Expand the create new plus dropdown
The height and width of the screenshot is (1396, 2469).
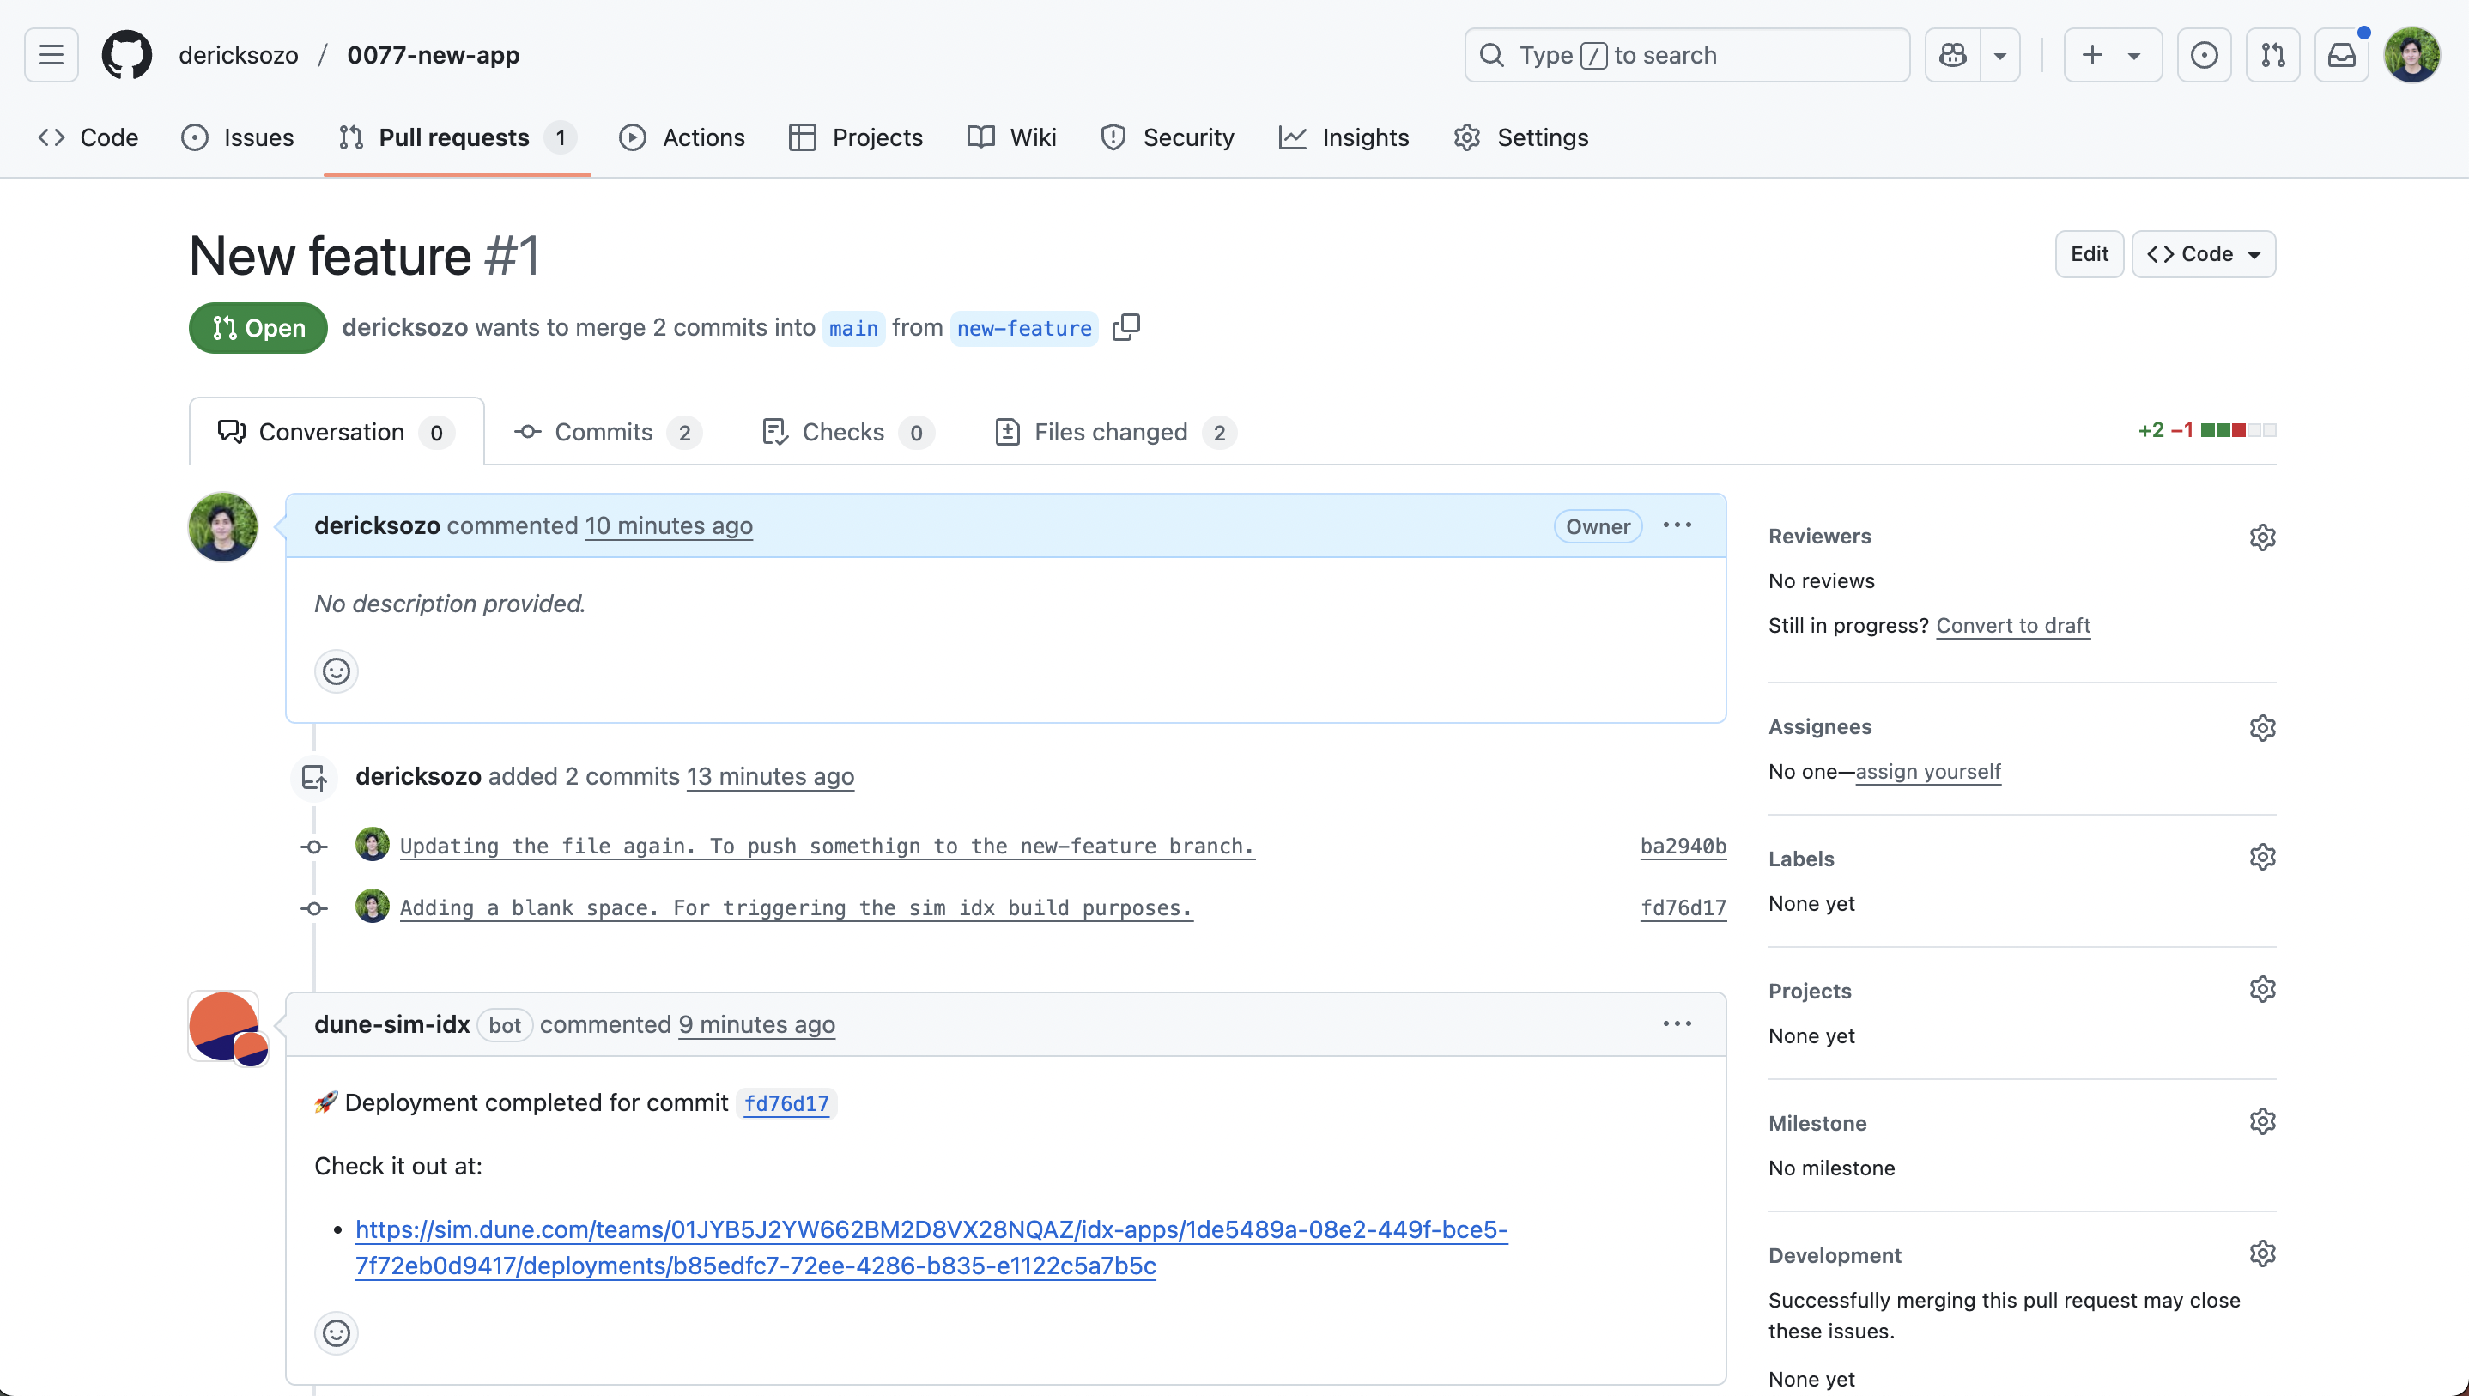click(x=2112, y=56)
